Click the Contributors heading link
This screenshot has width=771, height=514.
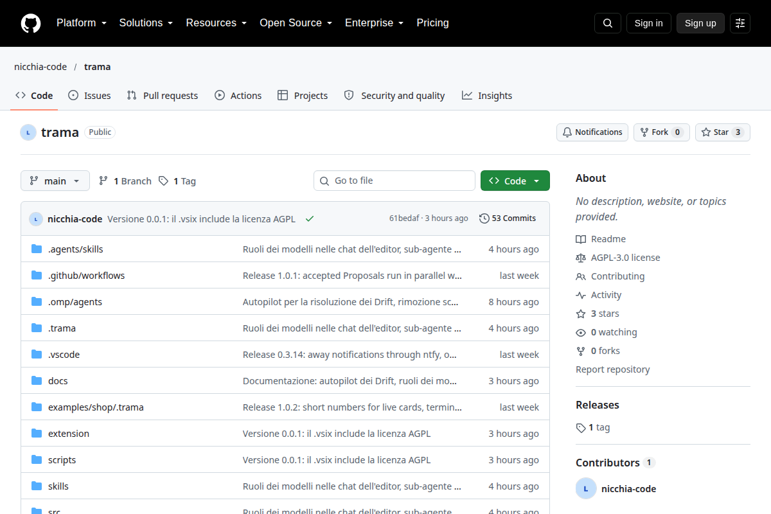tap(615, 463)
